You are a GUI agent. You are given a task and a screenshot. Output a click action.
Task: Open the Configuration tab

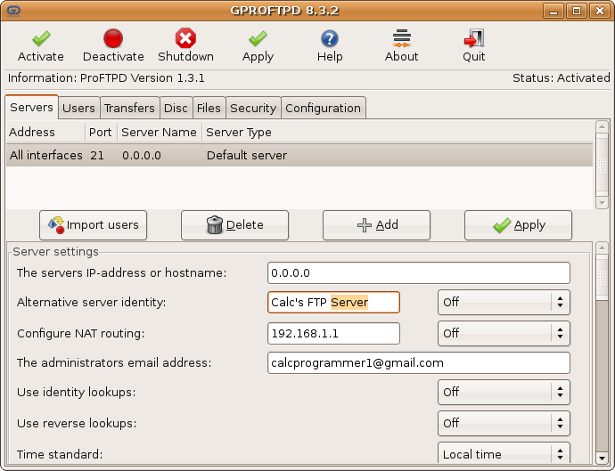pos(323,108)
